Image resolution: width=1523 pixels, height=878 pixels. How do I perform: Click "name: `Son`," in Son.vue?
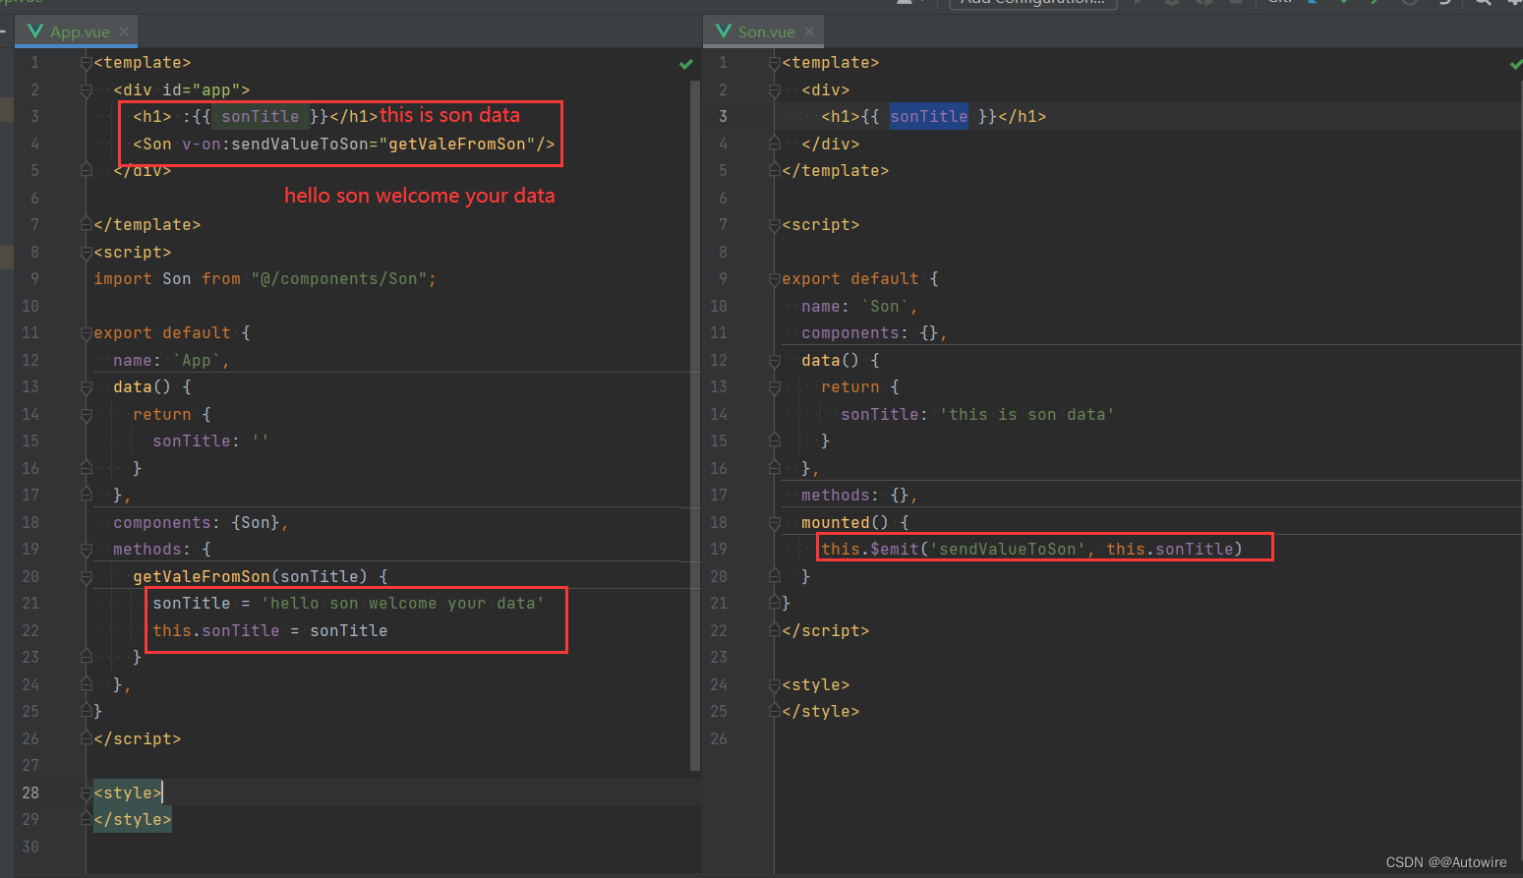(859, 307)
